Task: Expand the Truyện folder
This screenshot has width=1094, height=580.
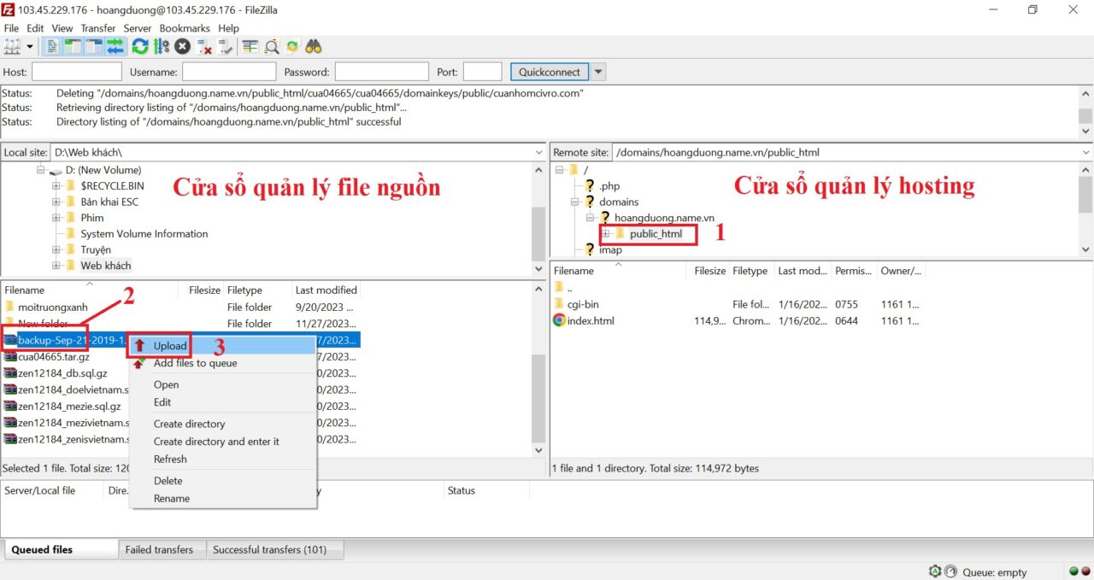Action: tap(56, 249)
